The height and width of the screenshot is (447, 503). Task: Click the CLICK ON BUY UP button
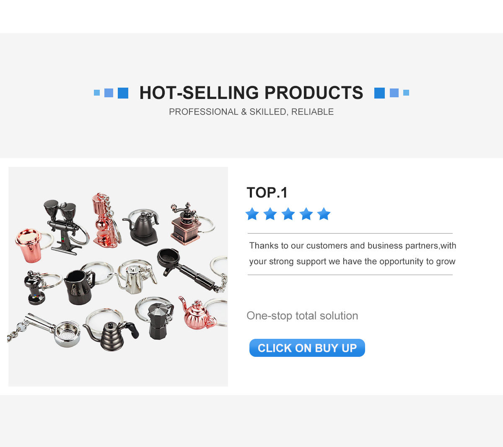[307, 348]
